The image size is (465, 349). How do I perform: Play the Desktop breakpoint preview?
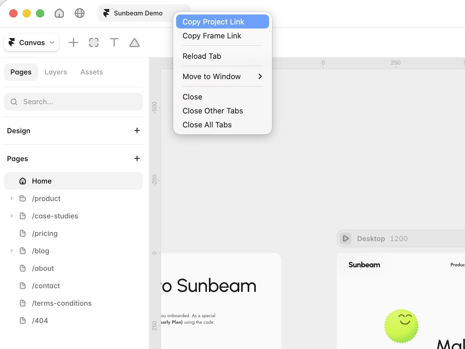346,238
